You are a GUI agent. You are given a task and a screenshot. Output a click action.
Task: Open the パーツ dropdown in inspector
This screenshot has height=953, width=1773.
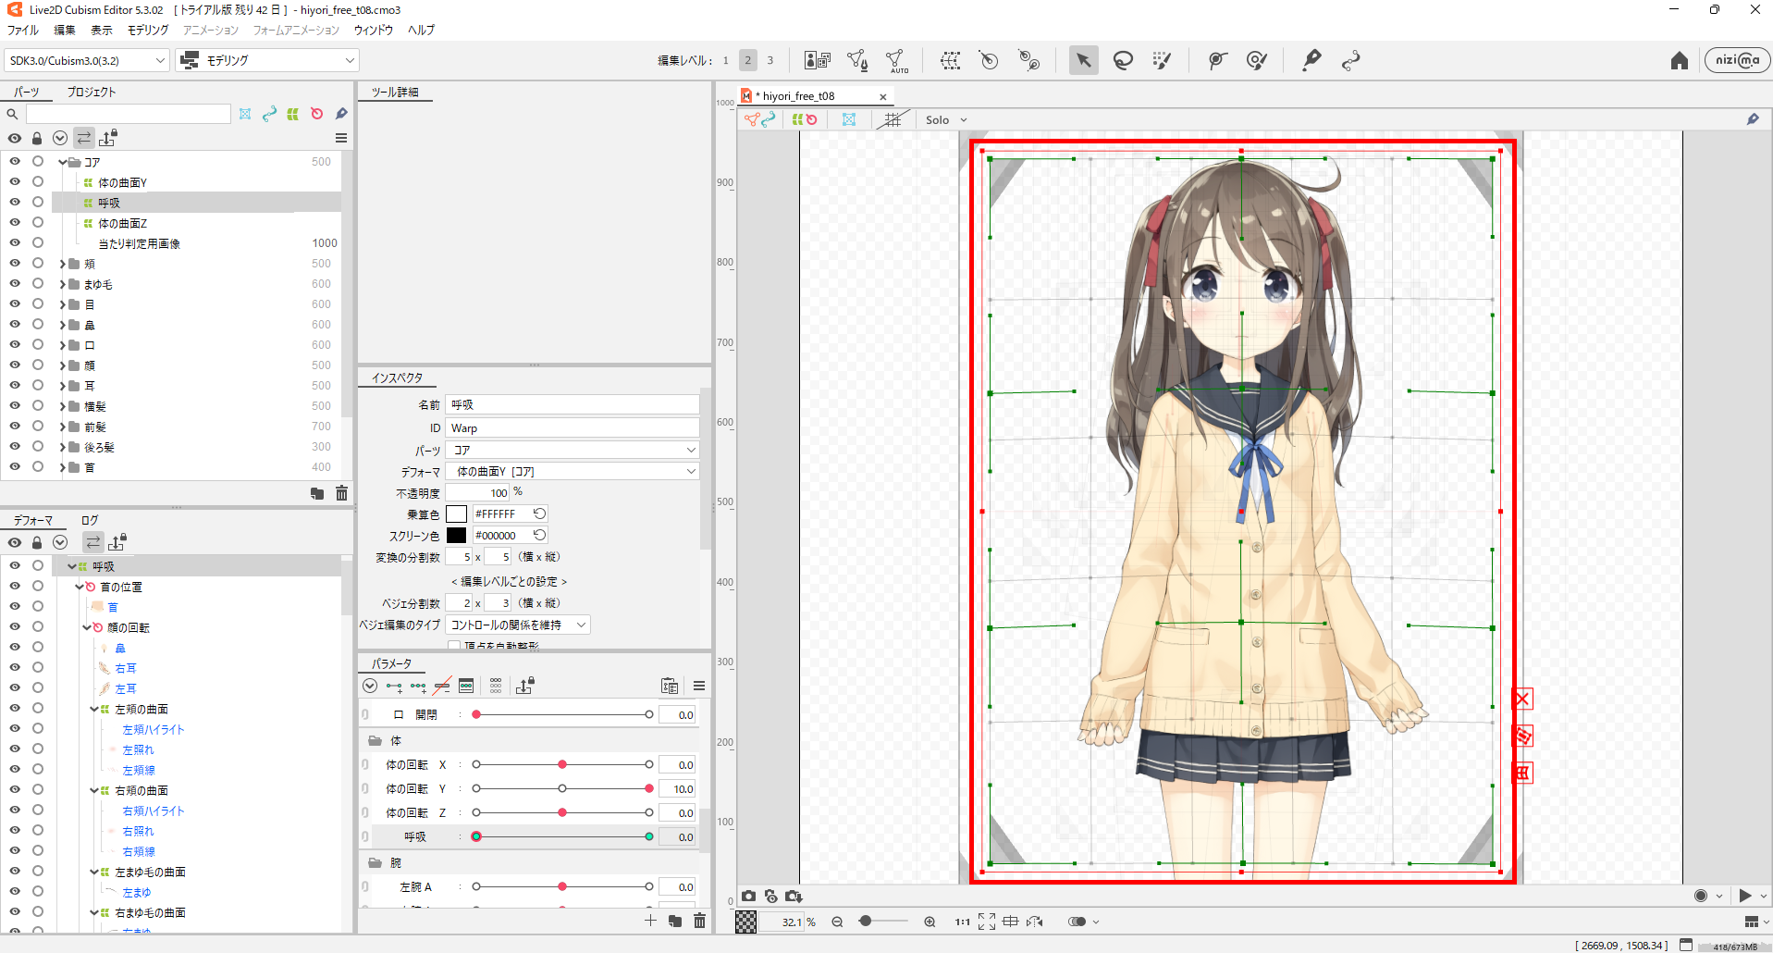pos(573,450)
